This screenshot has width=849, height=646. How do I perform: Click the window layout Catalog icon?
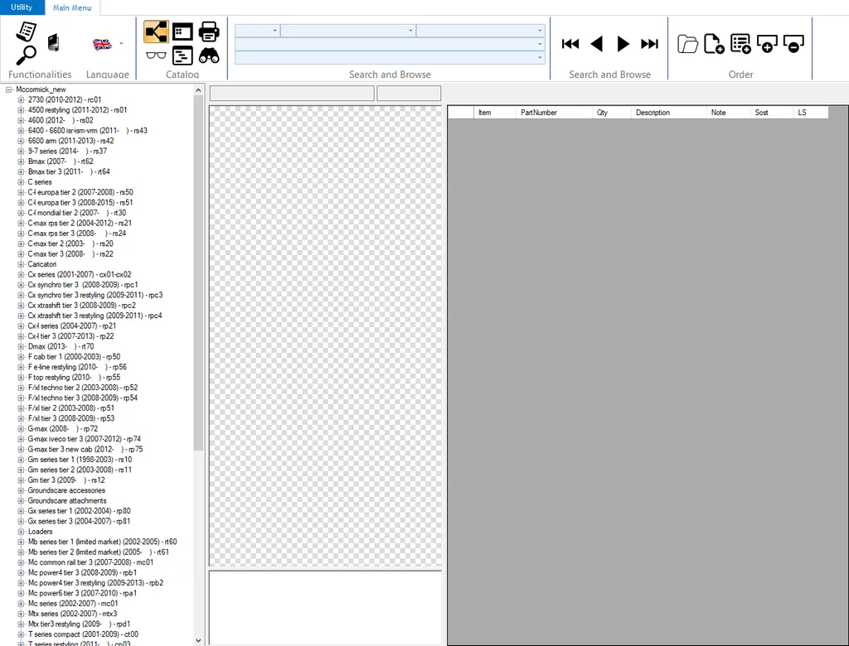click(x=182, y=32)
